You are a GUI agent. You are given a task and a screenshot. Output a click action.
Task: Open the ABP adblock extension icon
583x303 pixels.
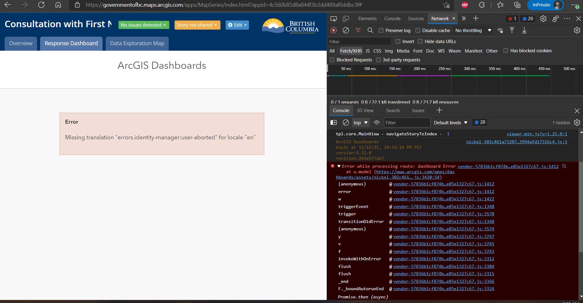[465, 5]
